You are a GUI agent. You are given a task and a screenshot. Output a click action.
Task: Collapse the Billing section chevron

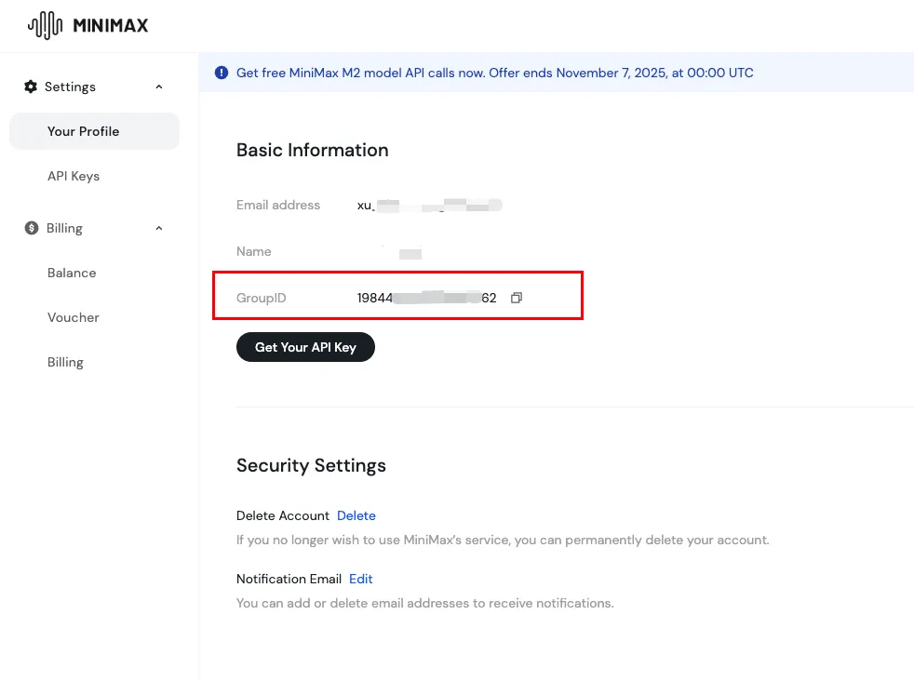(x=159, y=228)
